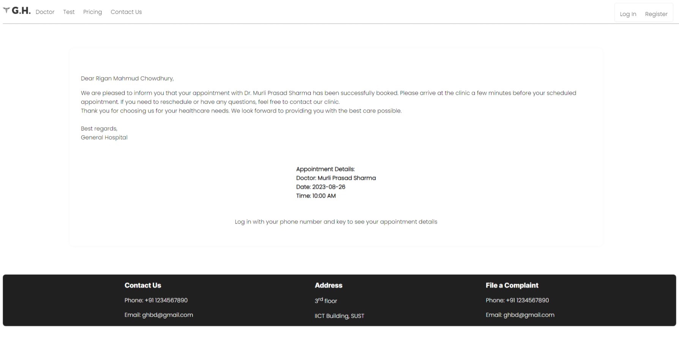Select the 'Doctor: Murli Prasad Sharma' detail line
This screenshot has width=679, height=340.
click(x=336, y=178)
